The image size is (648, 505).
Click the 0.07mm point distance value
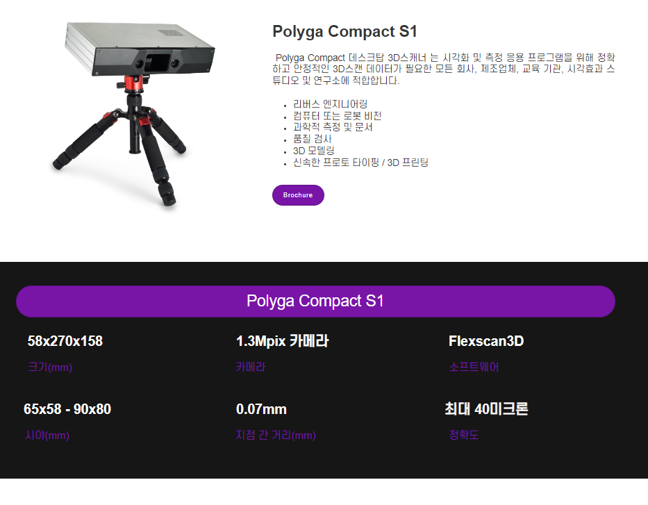pos(261,409)
